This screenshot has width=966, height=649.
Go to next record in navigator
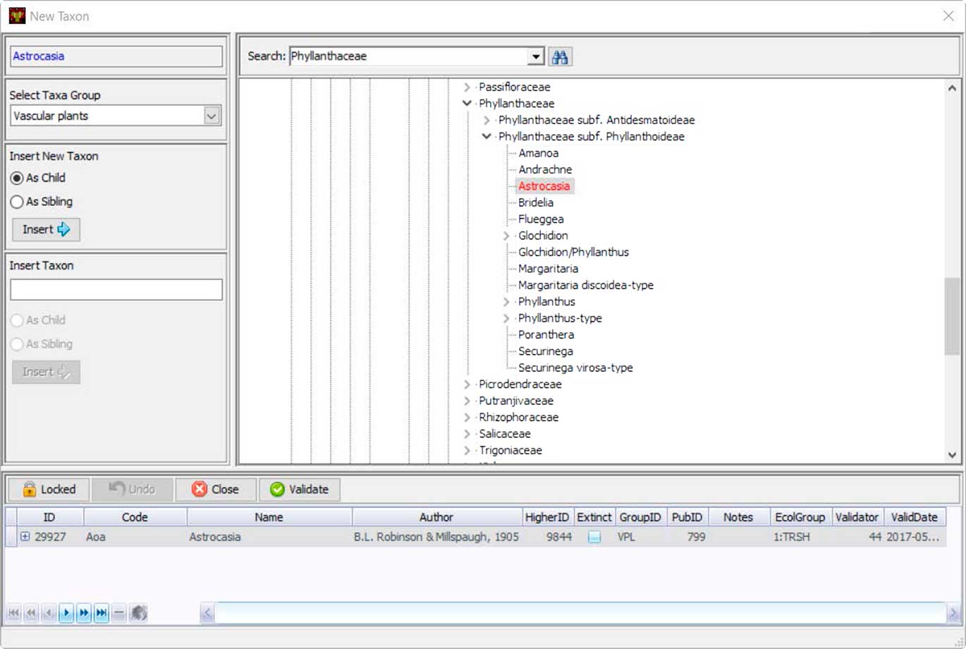click(x=66, y=613)
